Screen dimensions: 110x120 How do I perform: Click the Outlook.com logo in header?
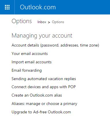[x=38, y=7]
